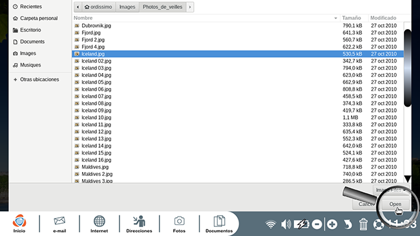Viewport: 420px width, 236px height.
Task: Click the down arrow of the file list scrollbar
Action: point(408,179)
